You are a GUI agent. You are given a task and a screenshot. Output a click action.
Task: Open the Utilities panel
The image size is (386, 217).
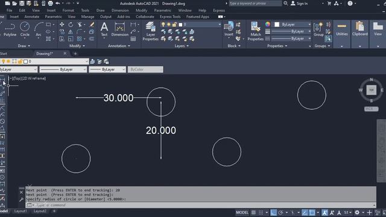tap(342, 30)
